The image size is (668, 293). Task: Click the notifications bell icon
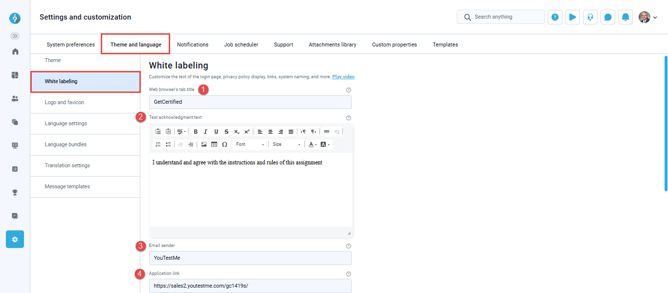(x=625, y=17)
